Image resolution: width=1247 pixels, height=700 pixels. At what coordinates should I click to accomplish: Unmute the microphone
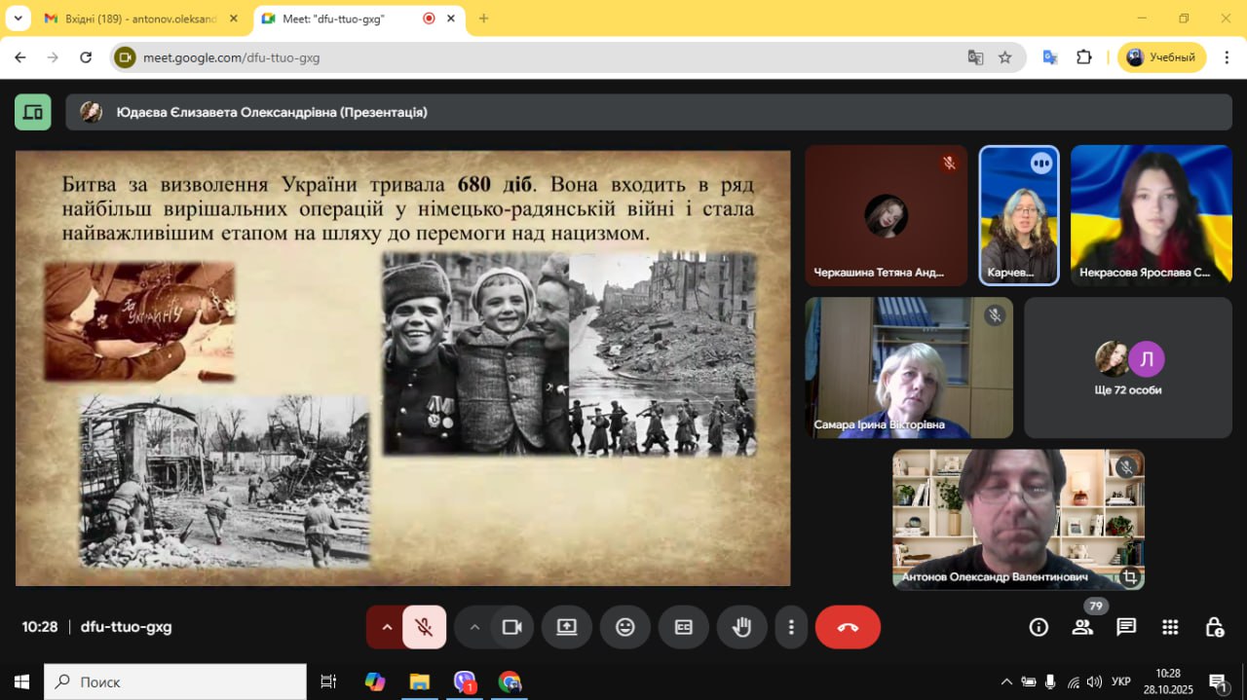(x=424, y=627)
